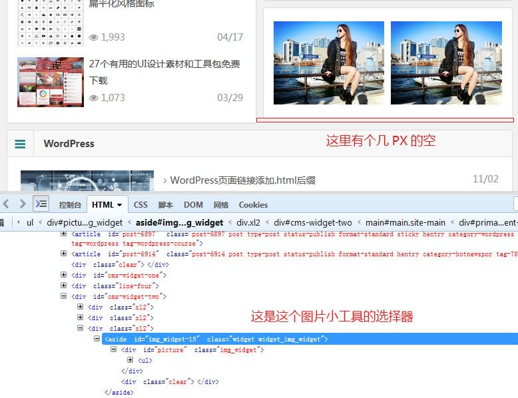Screen dimensions: 518x398
Task: Open the HTML tab dropdown arrow
Action: pyautogui.click(x=120, y=205)
